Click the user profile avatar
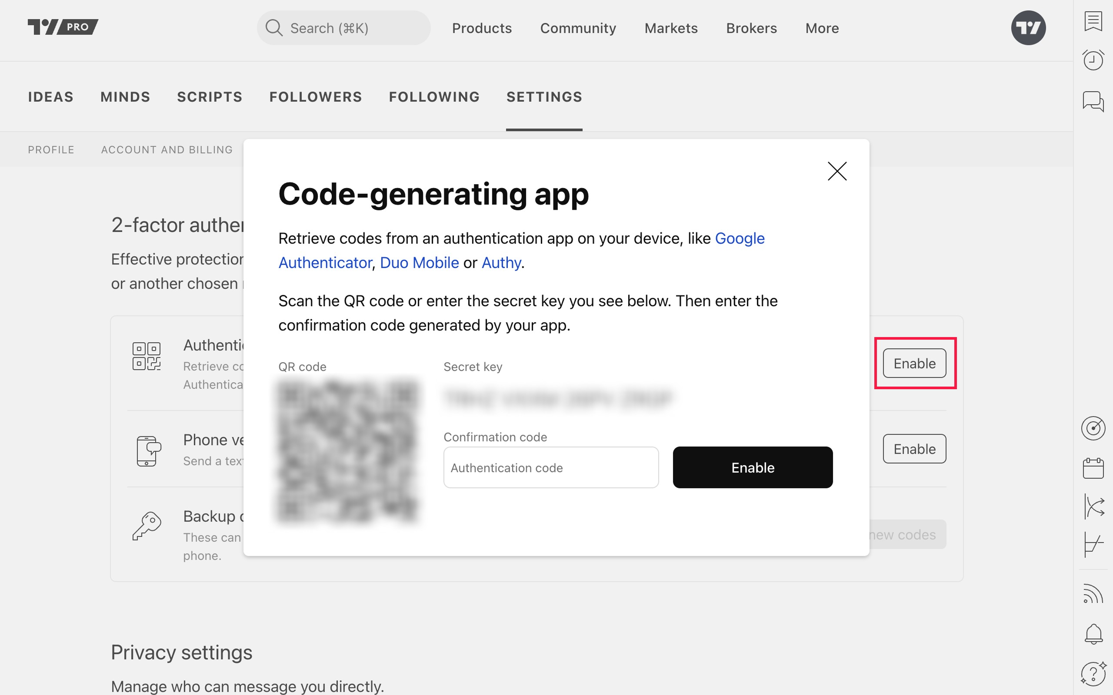 click(x=1028, y=27)
